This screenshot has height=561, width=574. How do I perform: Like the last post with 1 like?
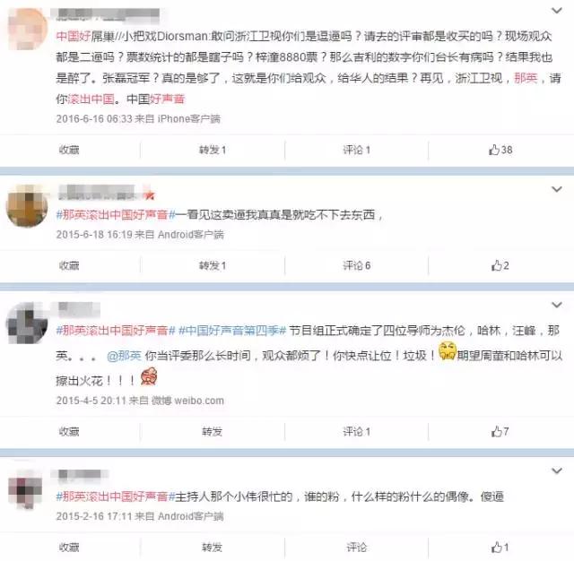point(500,547)
